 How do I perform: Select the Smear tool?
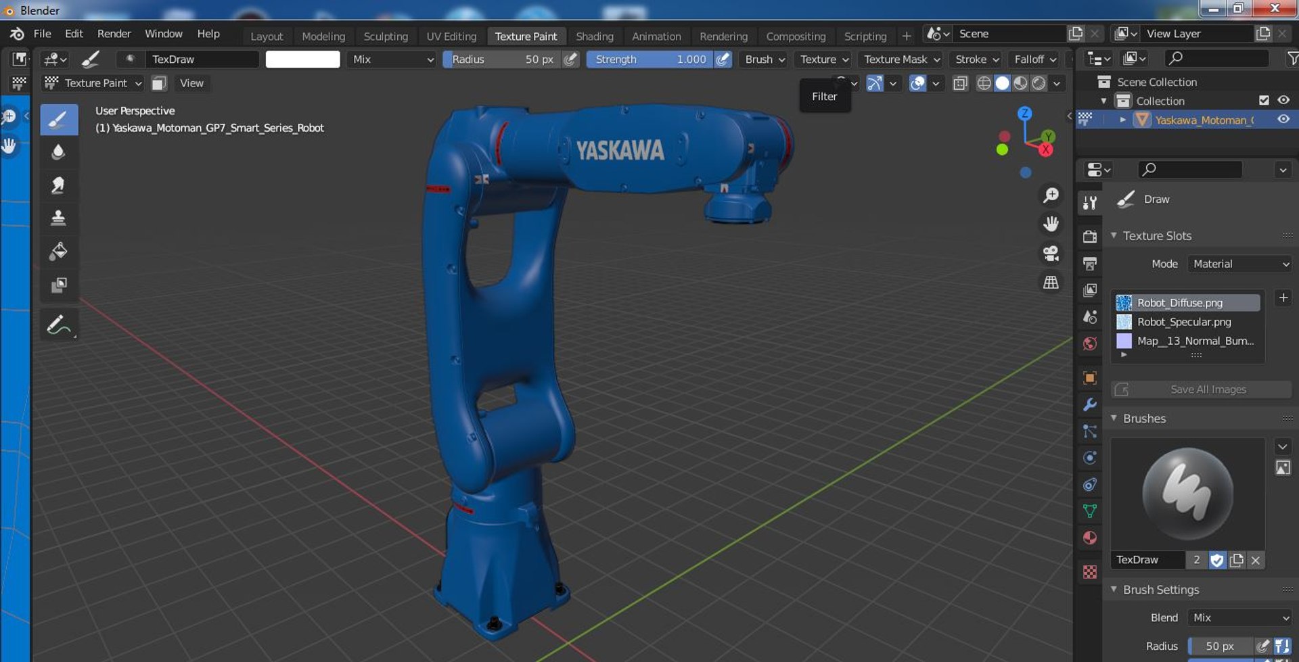[59, 185]
